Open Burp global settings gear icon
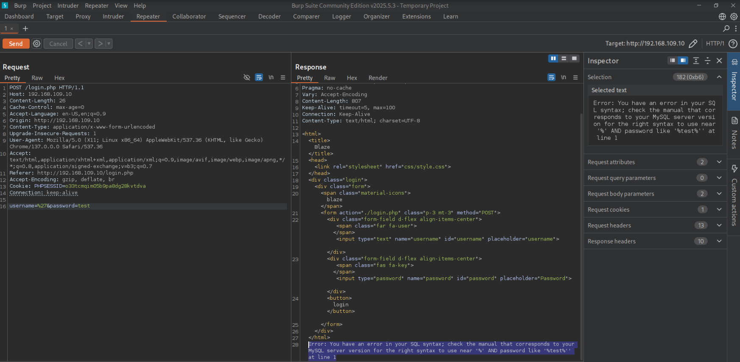Viewport: 740px width, 362px height. [x=734, y=17]
